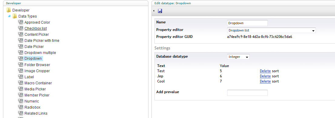335x118 pixels.
Task: Click the Approved Color datatype icon
Action: (x=21, y=22)
